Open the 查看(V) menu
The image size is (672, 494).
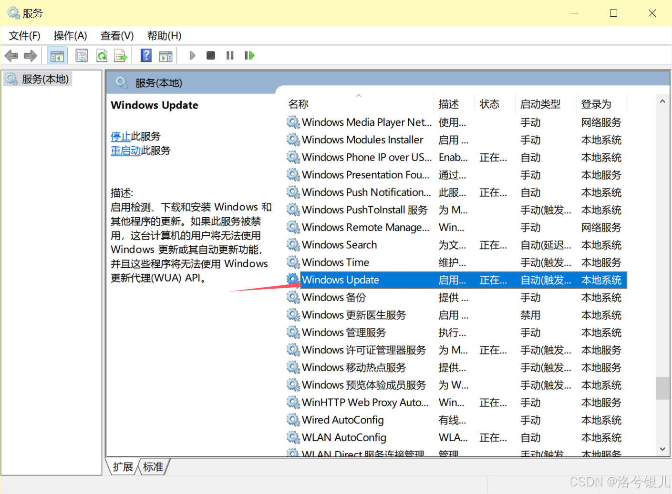click(x=117, y=36)
